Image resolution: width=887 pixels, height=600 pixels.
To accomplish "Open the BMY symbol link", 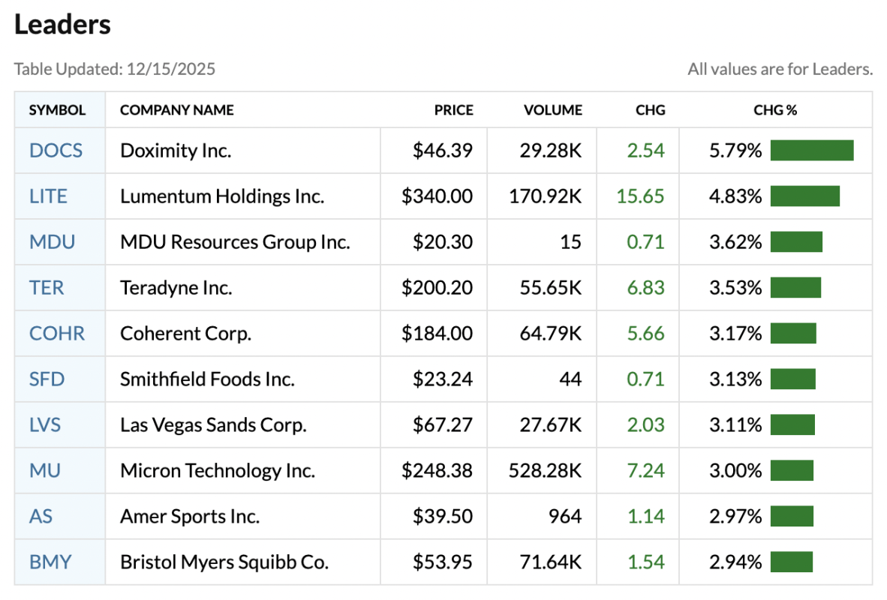I will click(50, 562).
